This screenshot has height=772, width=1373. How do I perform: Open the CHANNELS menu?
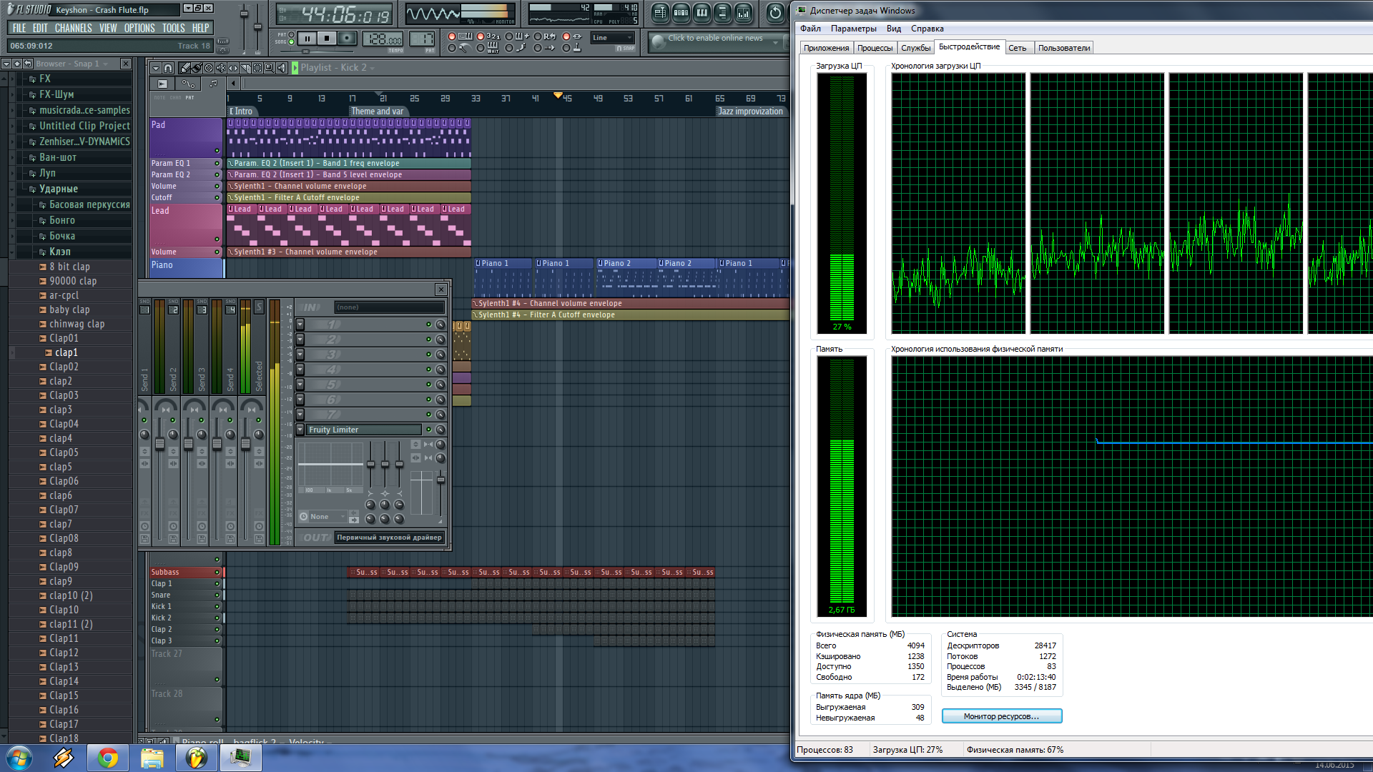(73, 29)
